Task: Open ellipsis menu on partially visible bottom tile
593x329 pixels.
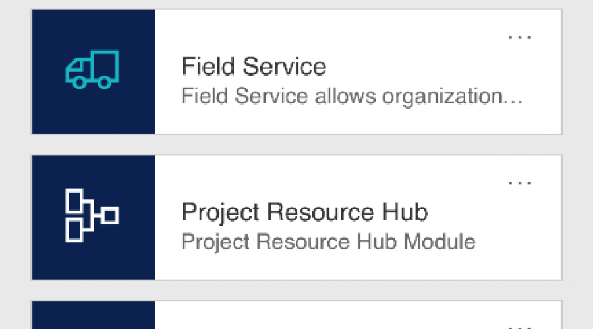Action: [x=520, y=324]
